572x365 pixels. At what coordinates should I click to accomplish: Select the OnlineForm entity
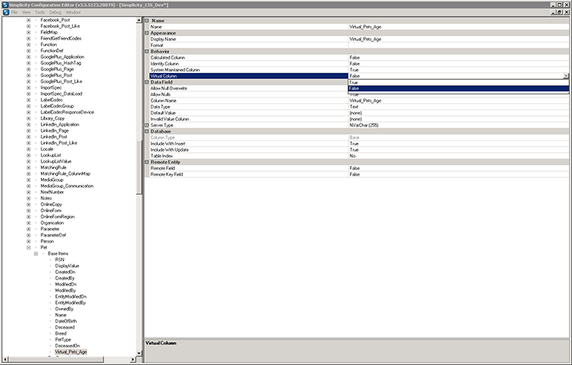click(x=51, y=211)
